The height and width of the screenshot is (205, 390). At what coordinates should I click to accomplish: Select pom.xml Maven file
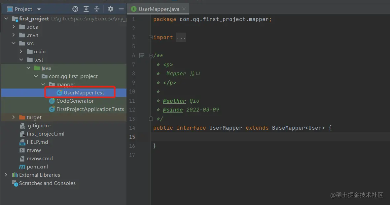tap(37, 167)
